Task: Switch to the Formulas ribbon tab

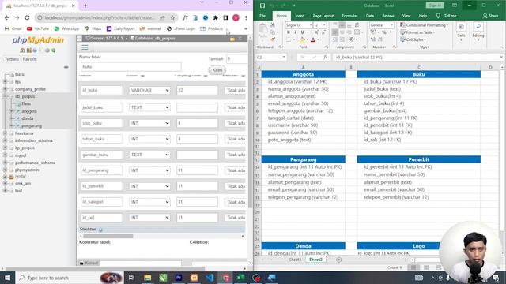Action: [x=349, y=16]
